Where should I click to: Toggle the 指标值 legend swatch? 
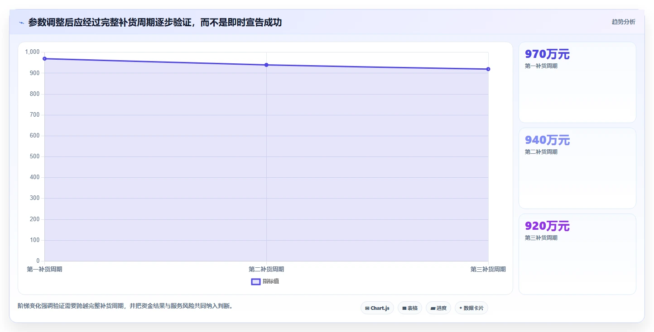click(255, 282)
